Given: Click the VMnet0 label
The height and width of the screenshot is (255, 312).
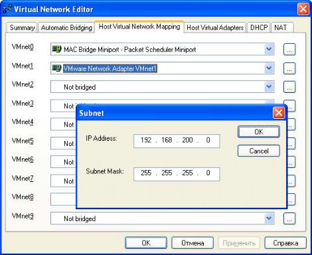Looking at the screenshot, I should 23,47.
